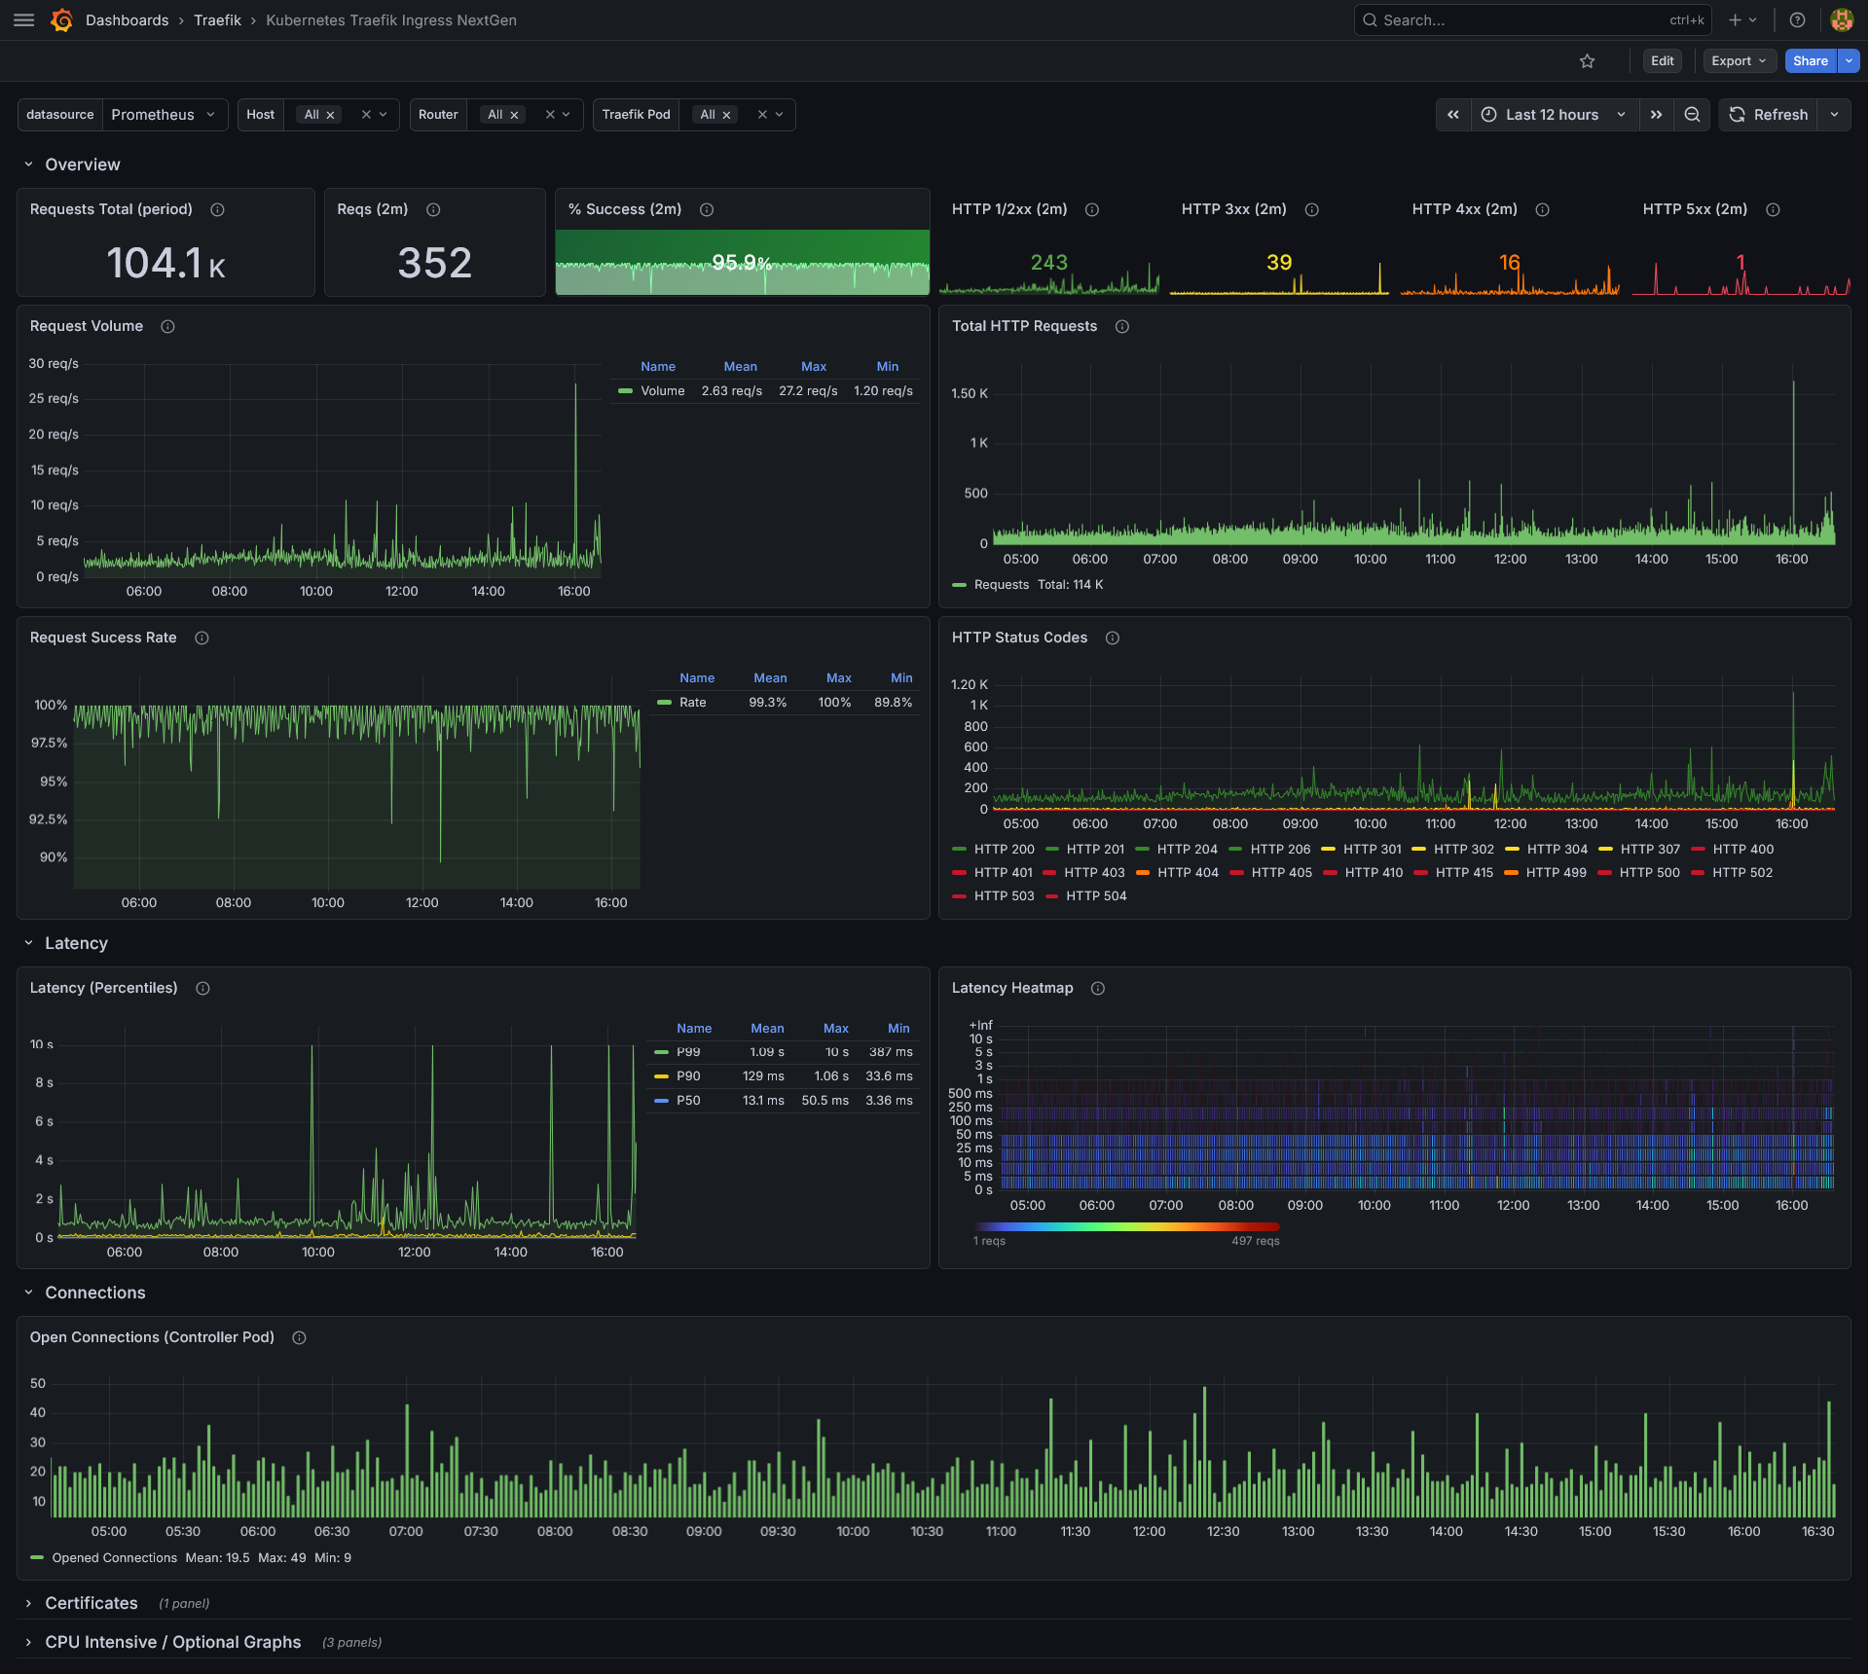1869x1675 pixels.
Task: Open the refresh interval dropdown arrow
Action: (x=1834, y=115)
